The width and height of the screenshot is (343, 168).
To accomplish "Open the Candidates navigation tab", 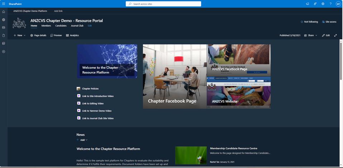I will pos(61,26).
